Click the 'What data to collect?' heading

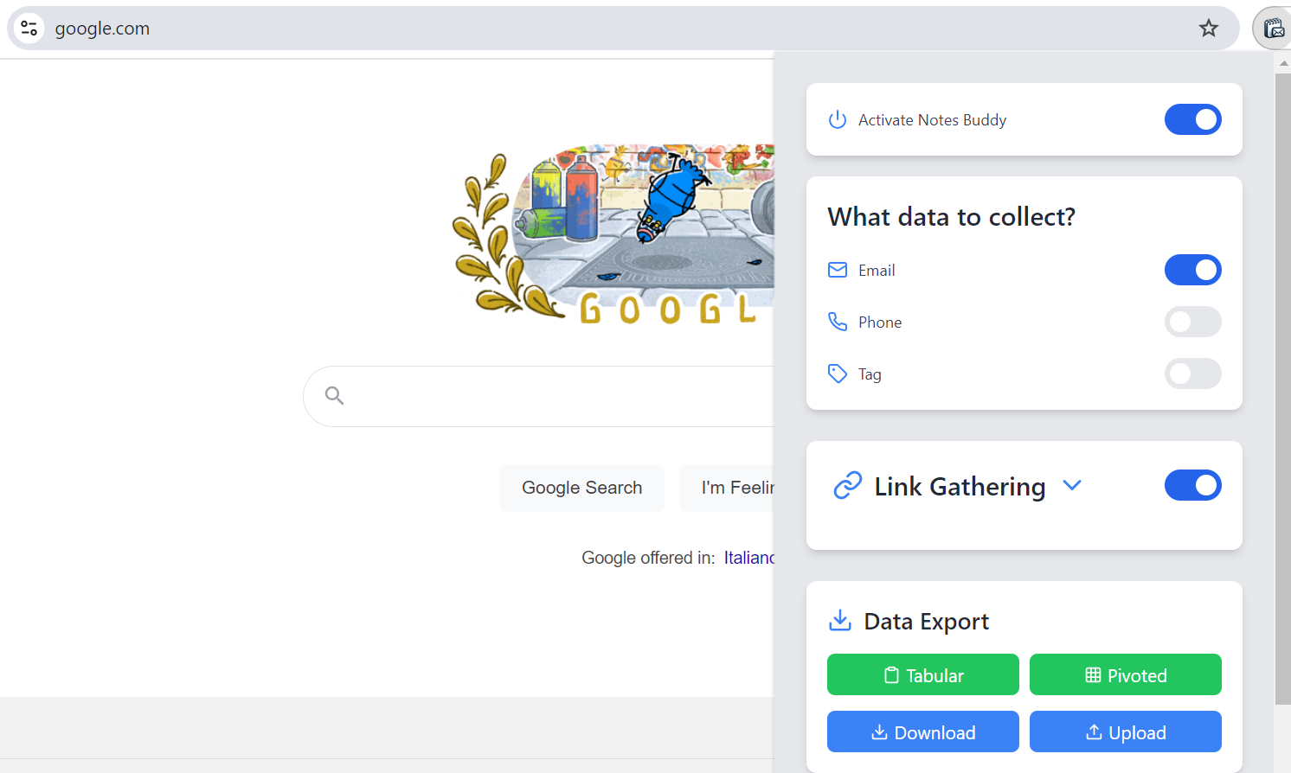(951, 216)
